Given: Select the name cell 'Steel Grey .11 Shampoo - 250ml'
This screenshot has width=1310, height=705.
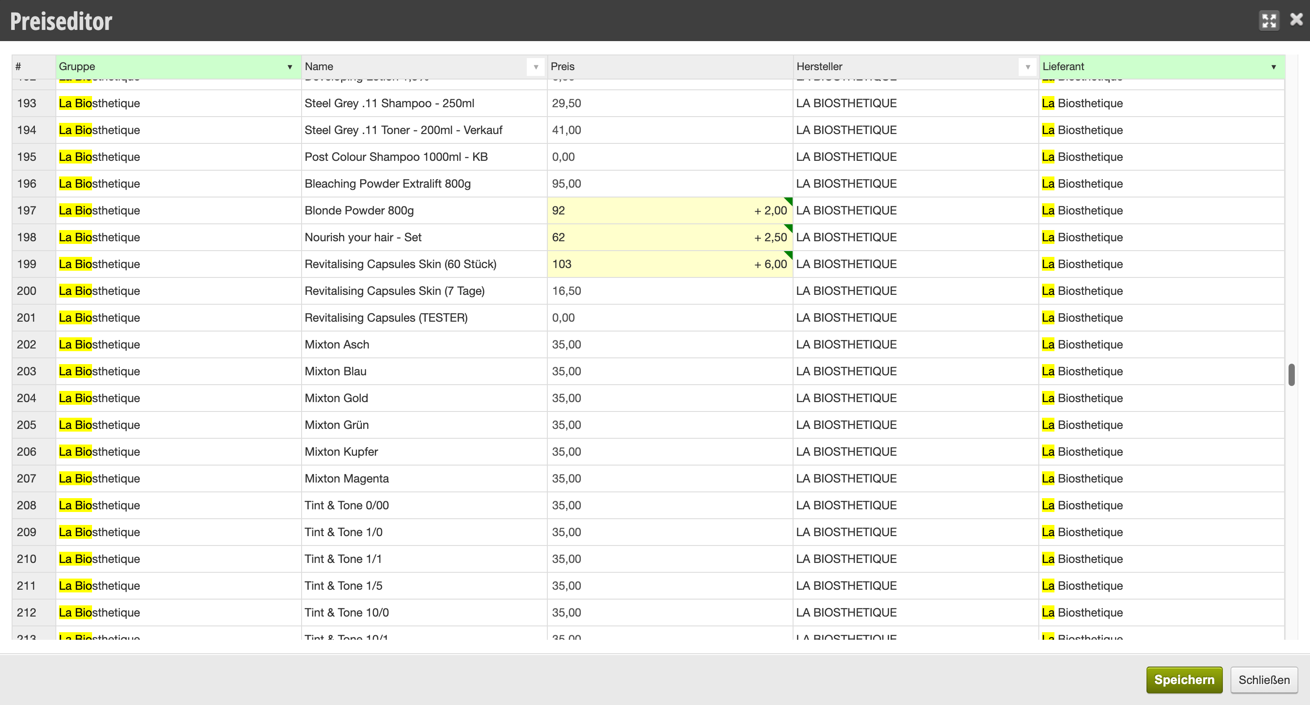Looking at the screenshot, I should [x=424, y=103].
